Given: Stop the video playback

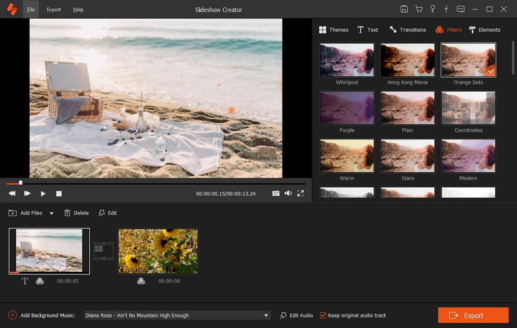Looking at the screenshot, I should pos(59,194).
